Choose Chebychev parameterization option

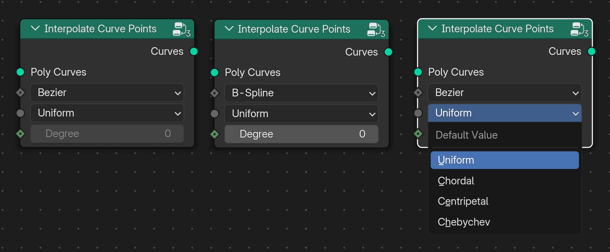coord(504,222)
